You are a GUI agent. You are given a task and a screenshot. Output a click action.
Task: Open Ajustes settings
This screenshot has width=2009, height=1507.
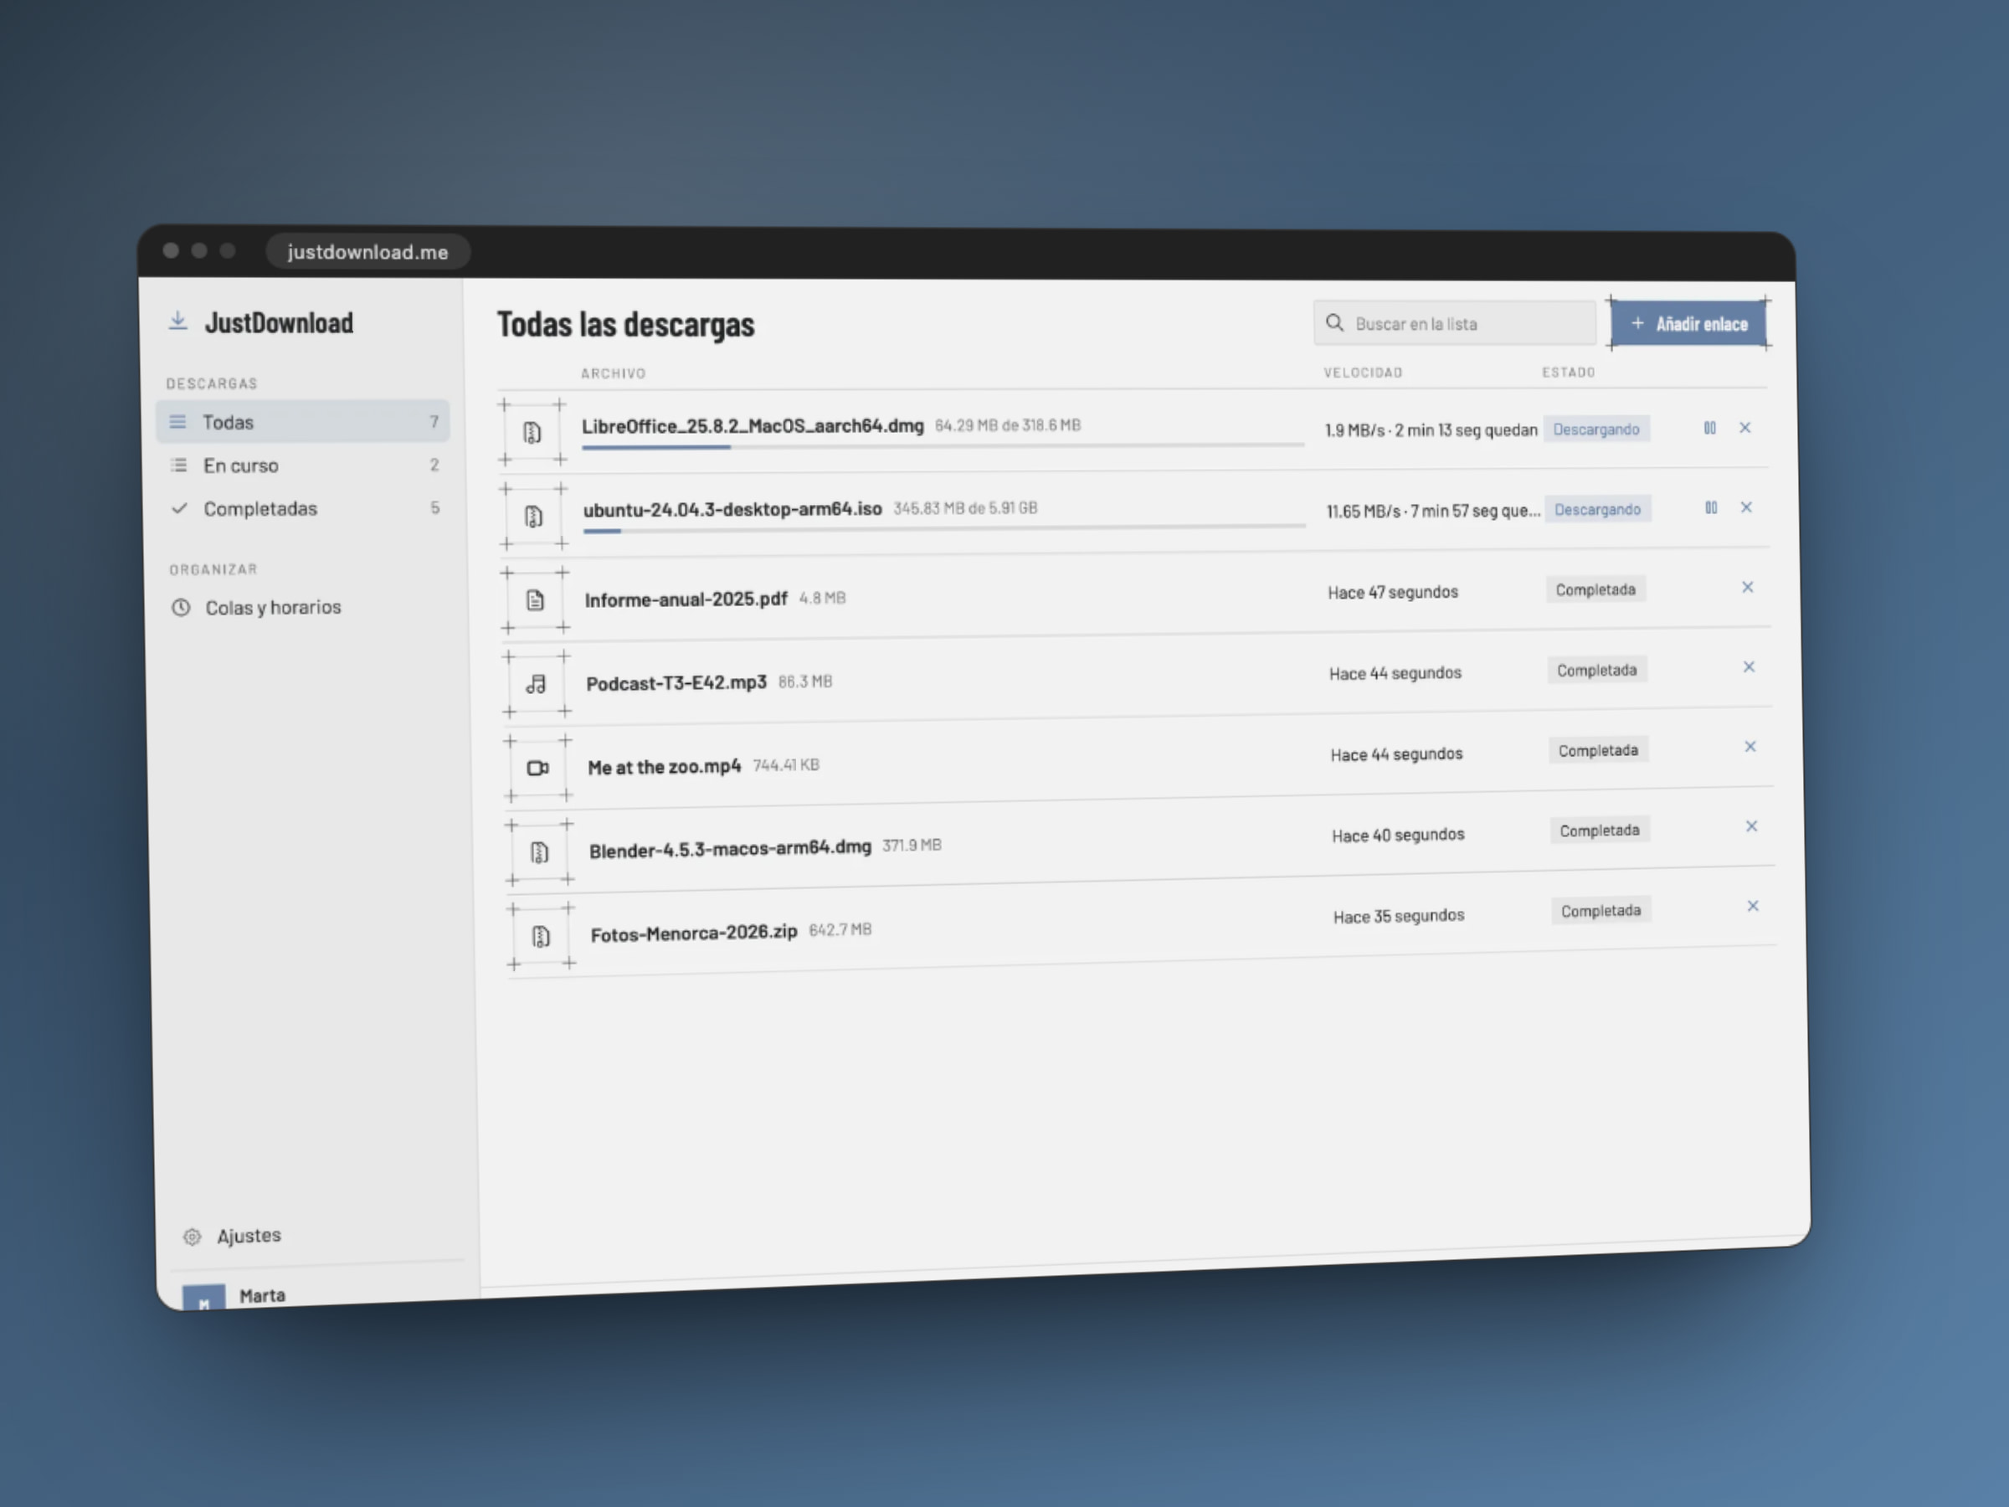(x=233, y=1237)
